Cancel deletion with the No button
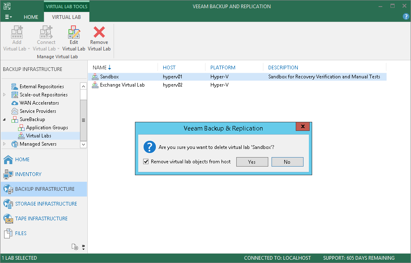 (287, 162)
